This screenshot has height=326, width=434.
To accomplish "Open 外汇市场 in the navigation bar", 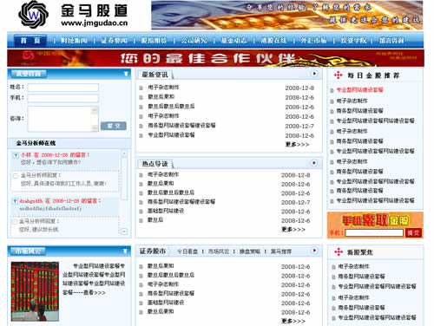I will (x=313, y=41).
